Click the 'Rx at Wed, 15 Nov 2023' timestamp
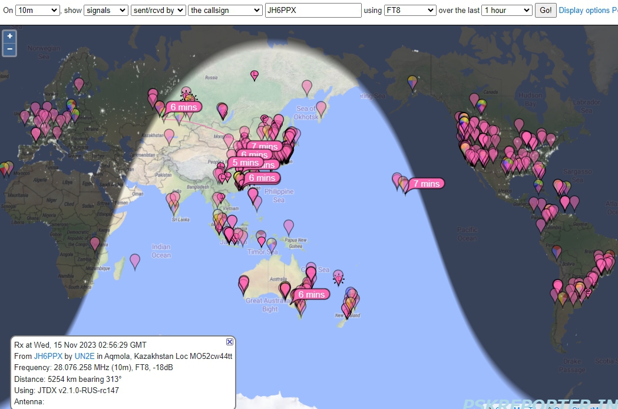 point(80,345)
